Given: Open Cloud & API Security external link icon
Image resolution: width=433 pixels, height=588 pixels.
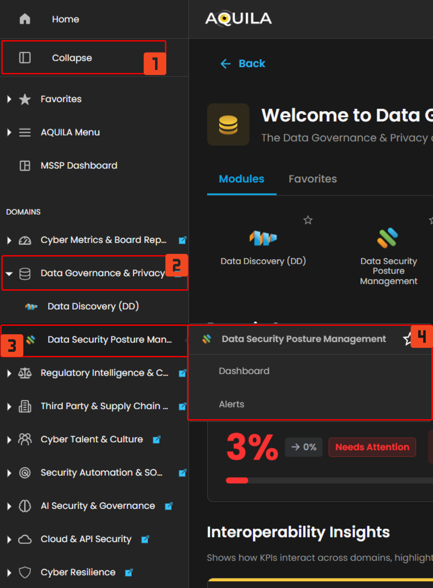Looking at the screenshot, I should click(145, 539).
